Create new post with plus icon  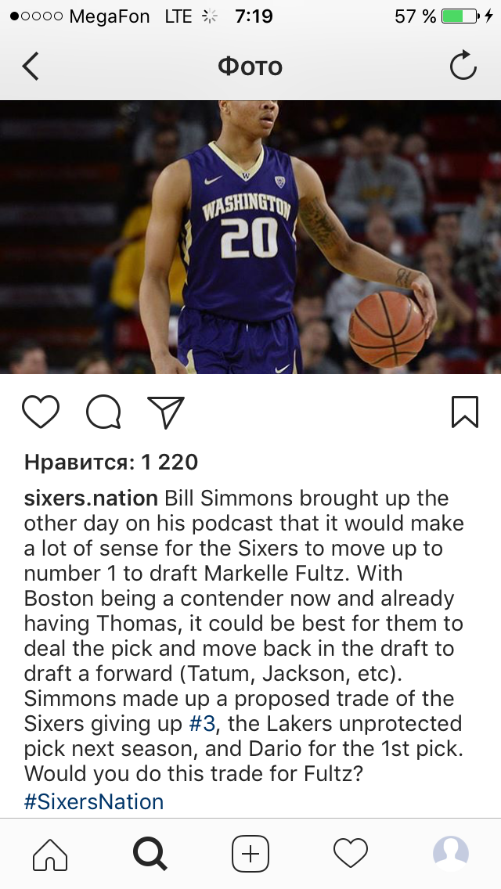pos(250,853)
